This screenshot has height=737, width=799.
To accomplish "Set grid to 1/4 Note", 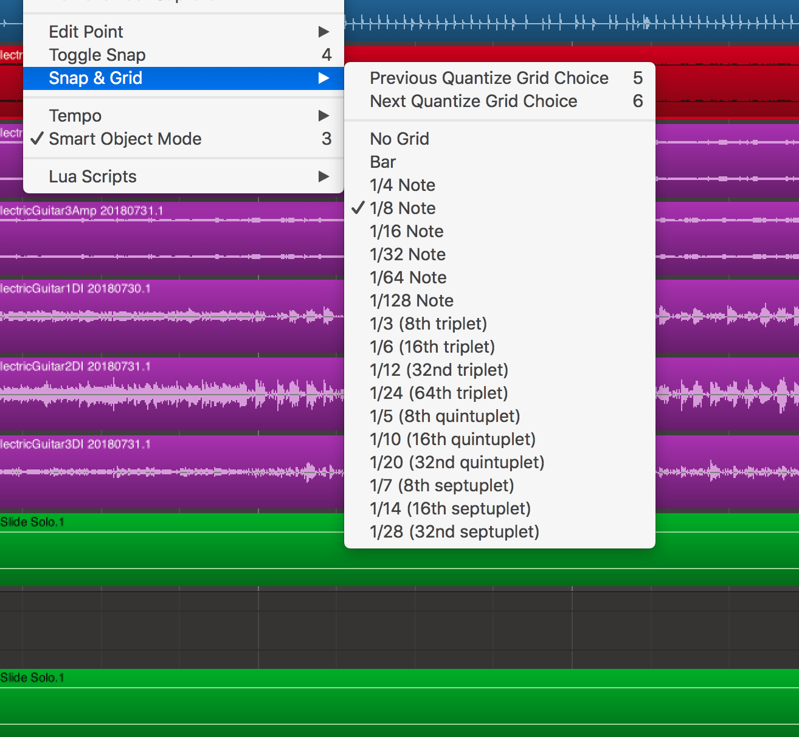I will tap(403, 185).
